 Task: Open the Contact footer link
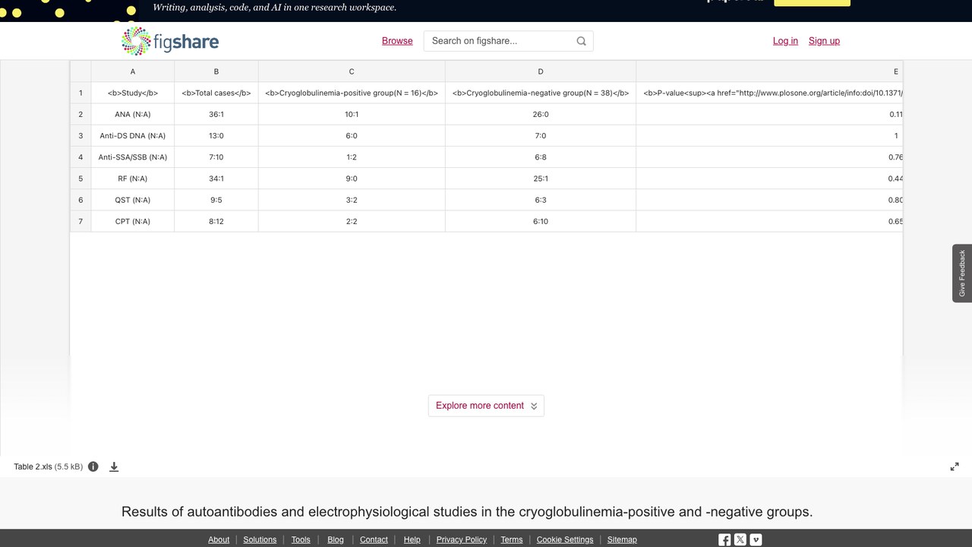coord(374,539)
